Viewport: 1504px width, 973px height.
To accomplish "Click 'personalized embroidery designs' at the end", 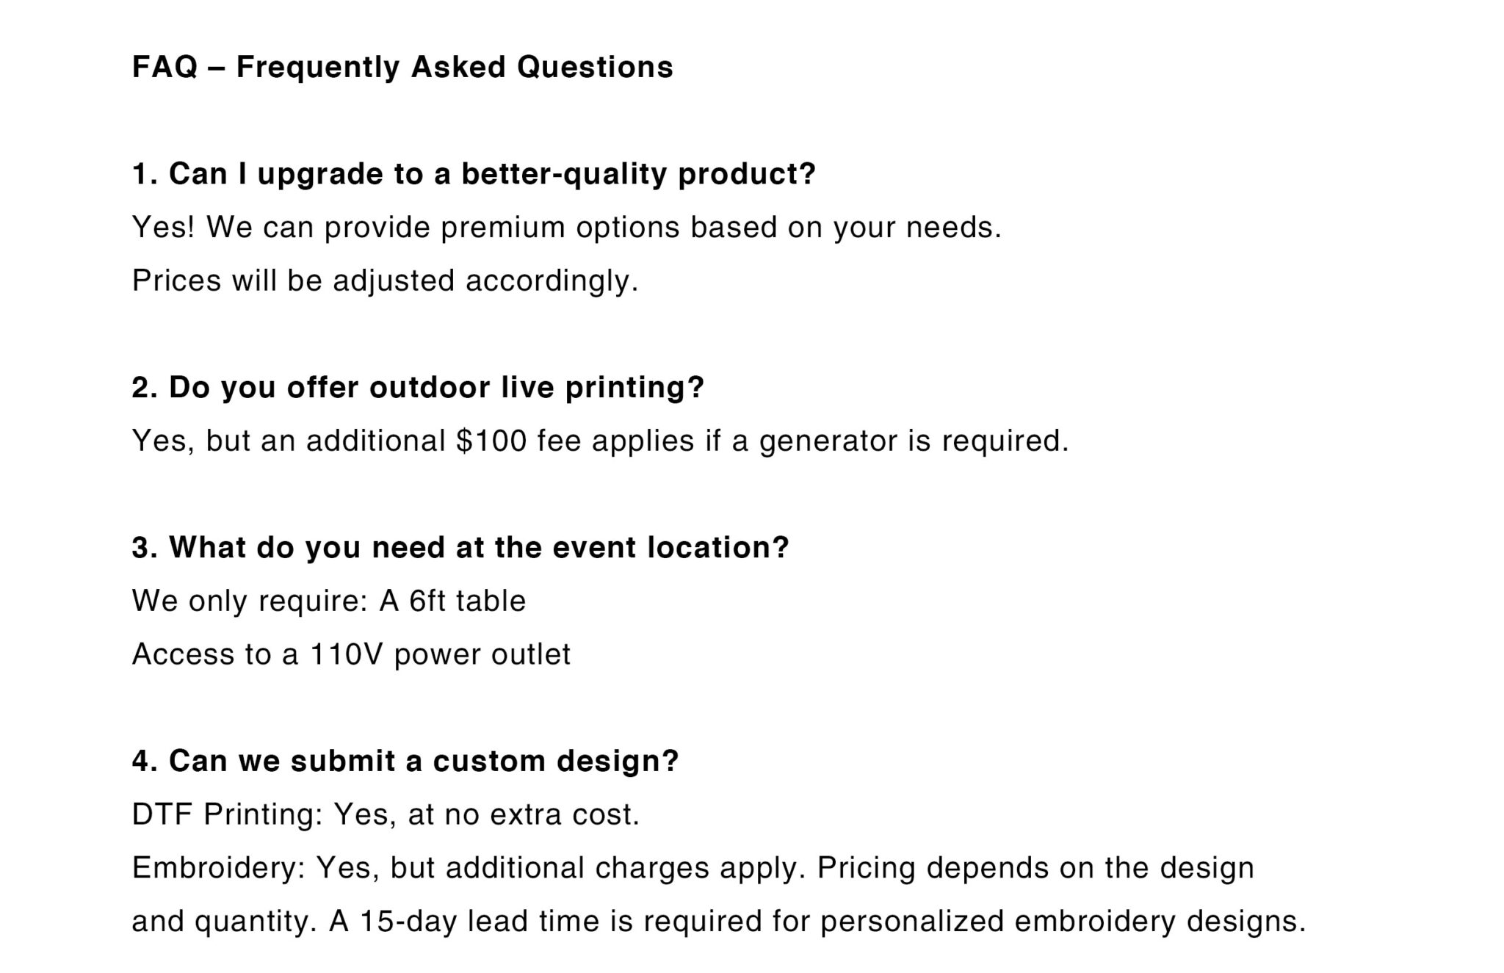I will point(1063,921).
